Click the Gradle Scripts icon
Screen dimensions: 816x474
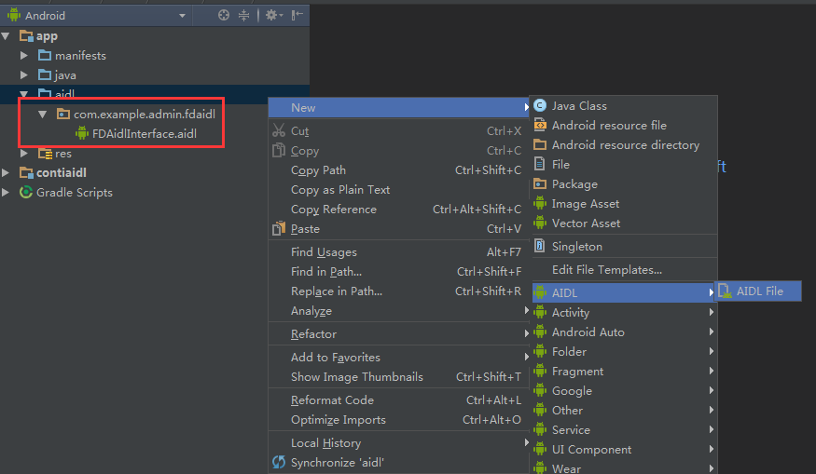tap(25, 193)
